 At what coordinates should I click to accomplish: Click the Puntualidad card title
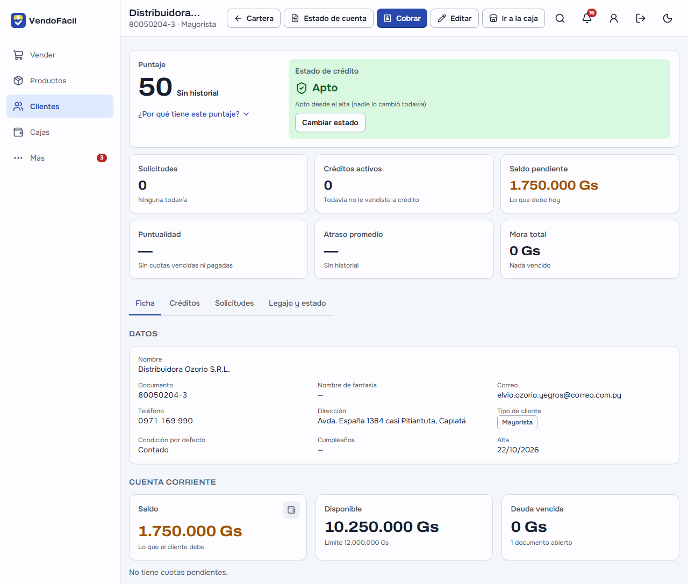(160, 234)
